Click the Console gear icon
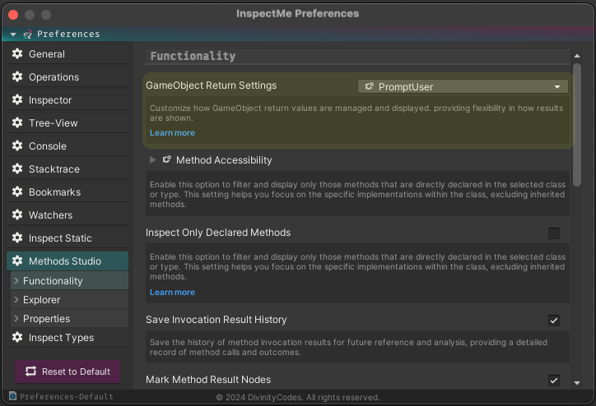Viewport: 596px width, 406px height. (x=17, y=145)
